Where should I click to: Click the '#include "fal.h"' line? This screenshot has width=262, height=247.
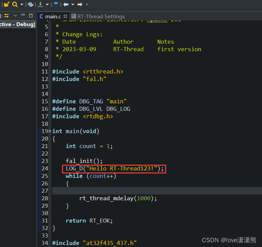[79, 79]
